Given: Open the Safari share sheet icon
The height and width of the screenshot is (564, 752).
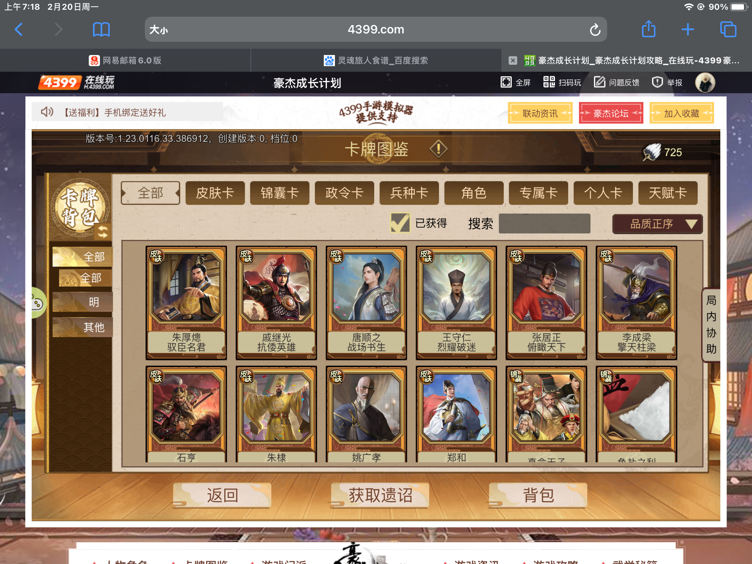Looking at the screenshot, I should pos(648,29).
